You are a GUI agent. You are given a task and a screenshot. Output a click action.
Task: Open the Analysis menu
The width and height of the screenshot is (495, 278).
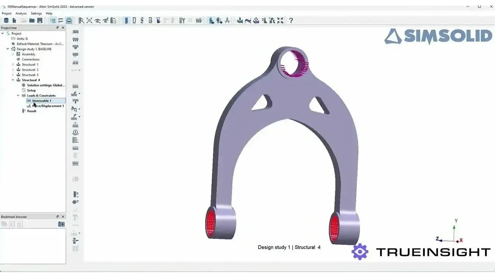coord(21,13)
